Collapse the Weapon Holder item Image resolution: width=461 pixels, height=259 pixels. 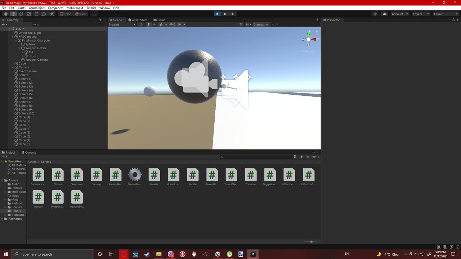(19, 48)
